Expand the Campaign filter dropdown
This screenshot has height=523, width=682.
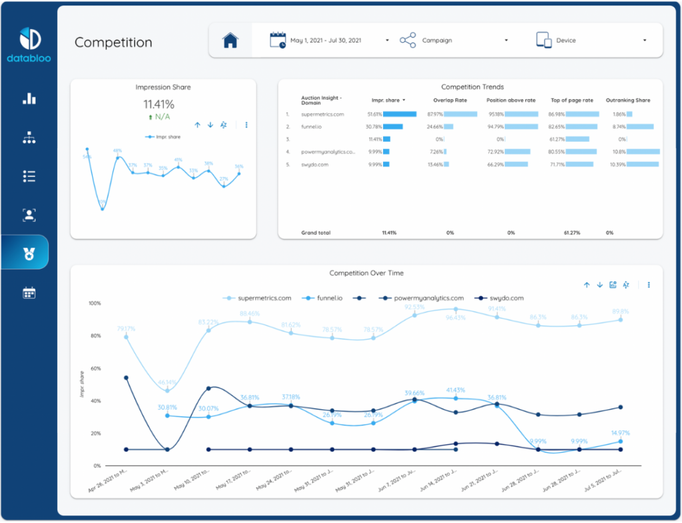[454, 41]
